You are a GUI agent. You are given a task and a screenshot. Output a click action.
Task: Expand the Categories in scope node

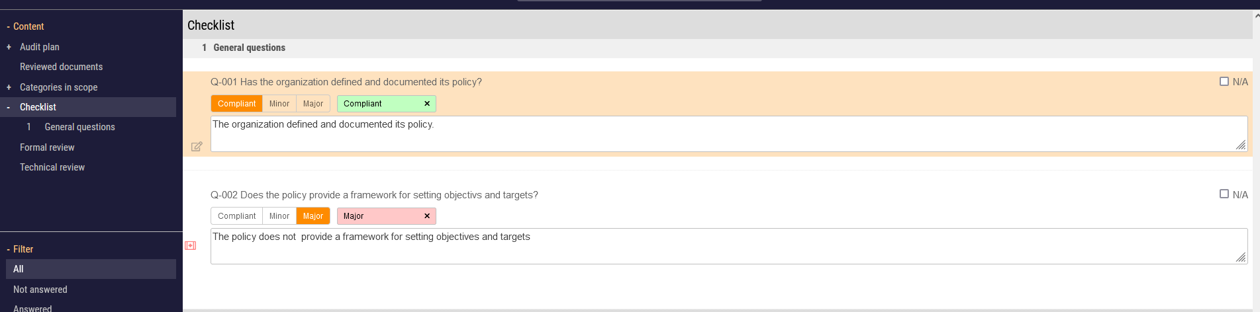9,87
